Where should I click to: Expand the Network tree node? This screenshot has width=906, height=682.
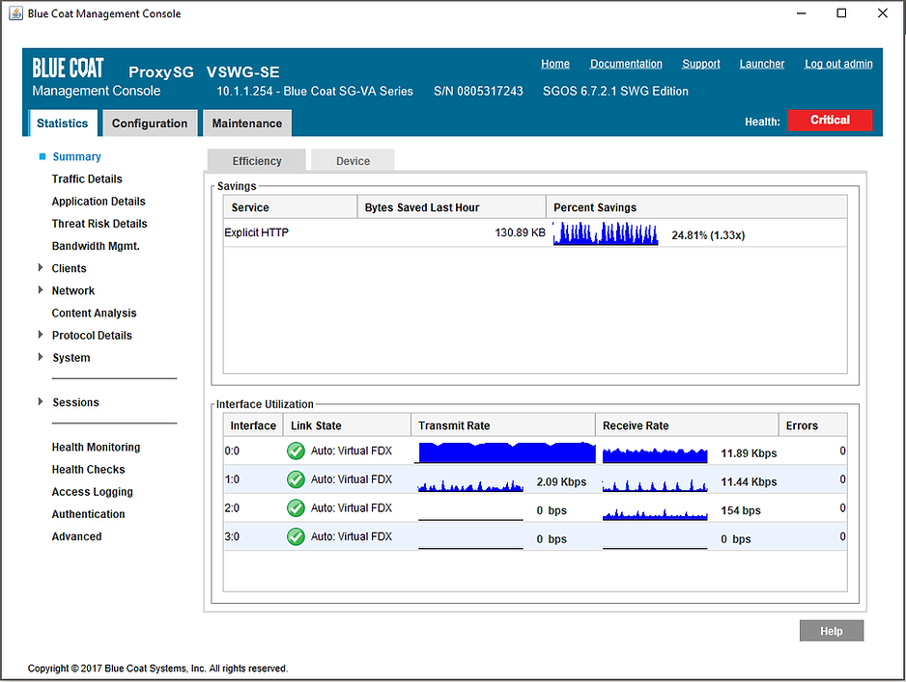tap(41, 290)
